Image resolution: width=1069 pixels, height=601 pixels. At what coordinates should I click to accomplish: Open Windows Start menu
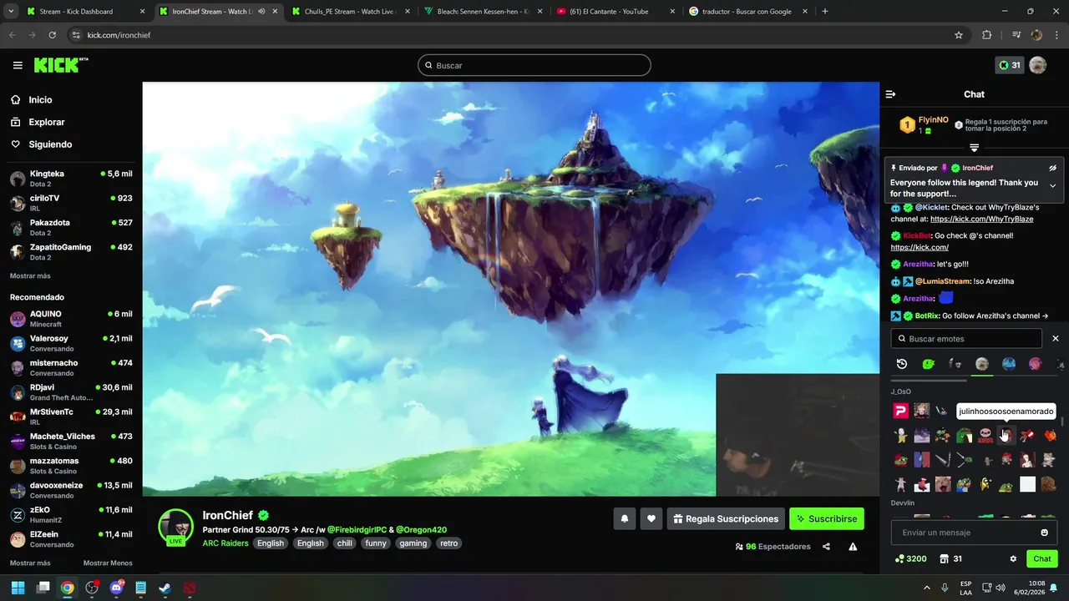pyautogui.click(x=18, y=588)
